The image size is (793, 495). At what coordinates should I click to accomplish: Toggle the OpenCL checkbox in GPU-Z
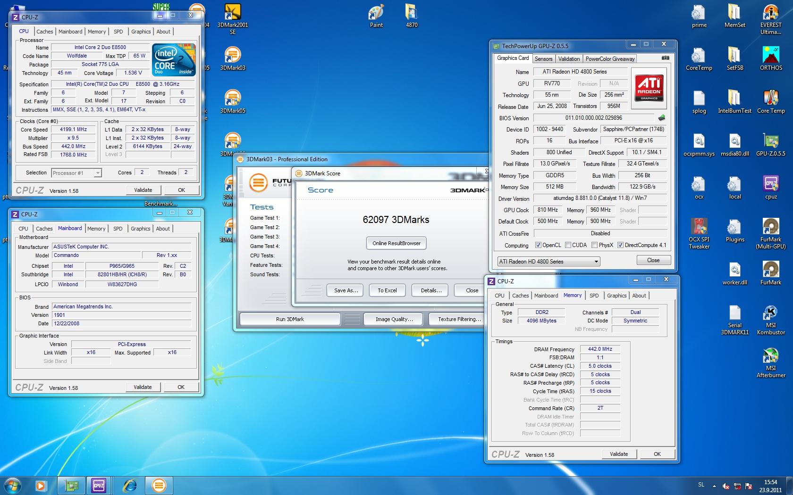click(x=538, y=245)
